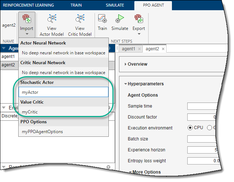Select myActor under Stochastic Actor
This screenshot has width=234, height=182.
(64, 92)
